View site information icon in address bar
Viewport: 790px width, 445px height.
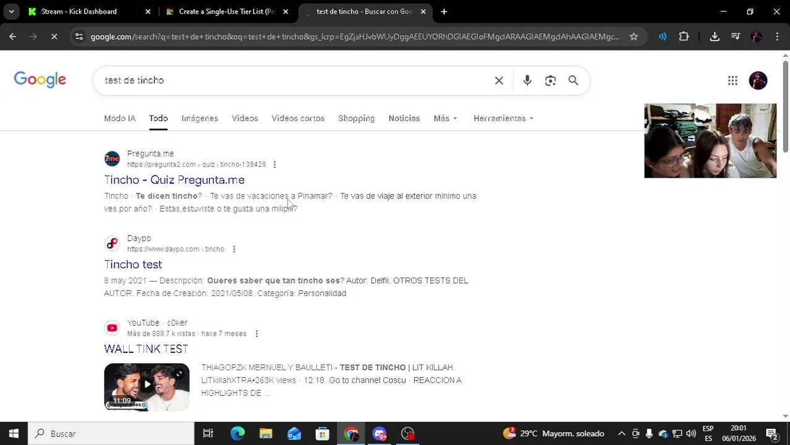[x=79, y=36]
